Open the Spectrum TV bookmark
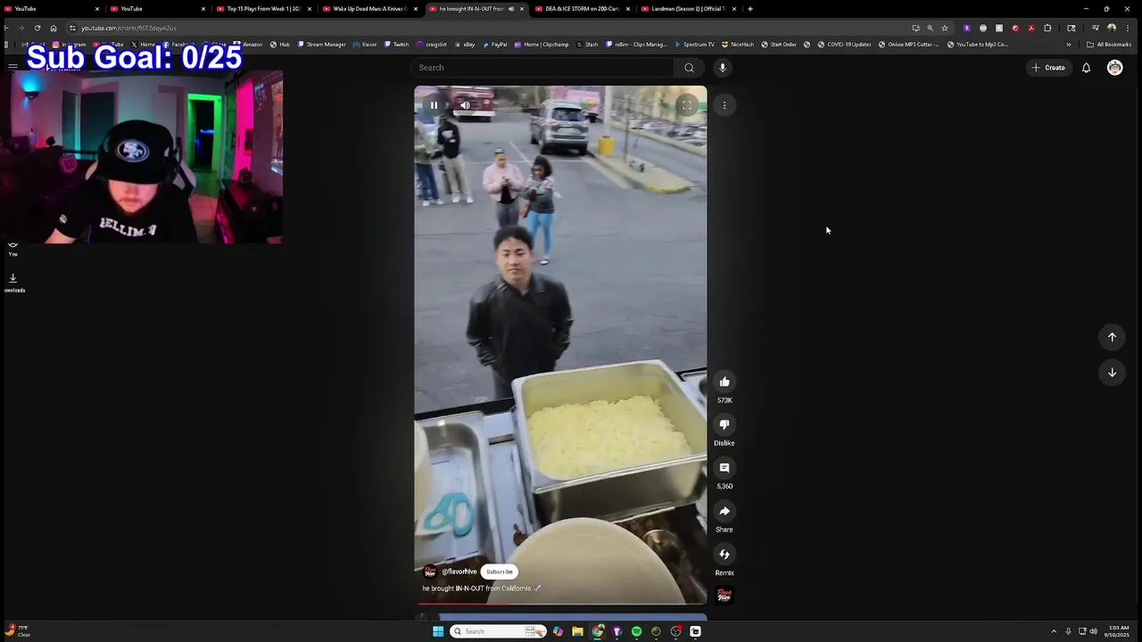The image size is (1142, 642). click(694, 45)
